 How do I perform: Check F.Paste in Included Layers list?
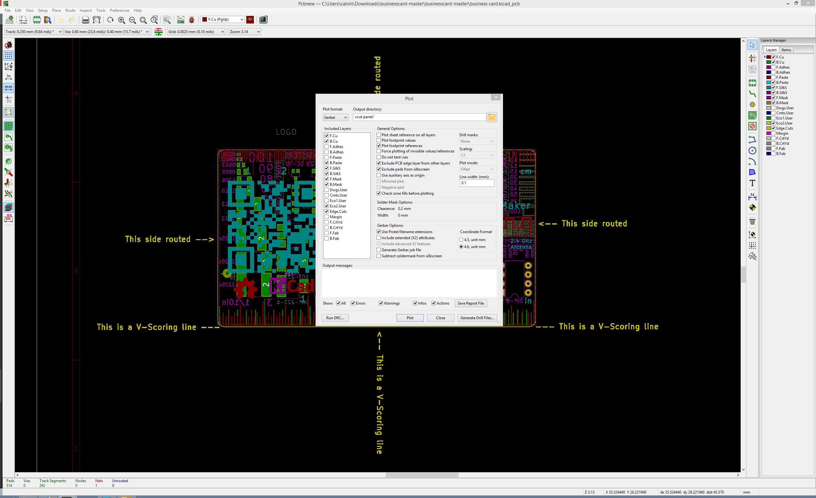(327, 157)
